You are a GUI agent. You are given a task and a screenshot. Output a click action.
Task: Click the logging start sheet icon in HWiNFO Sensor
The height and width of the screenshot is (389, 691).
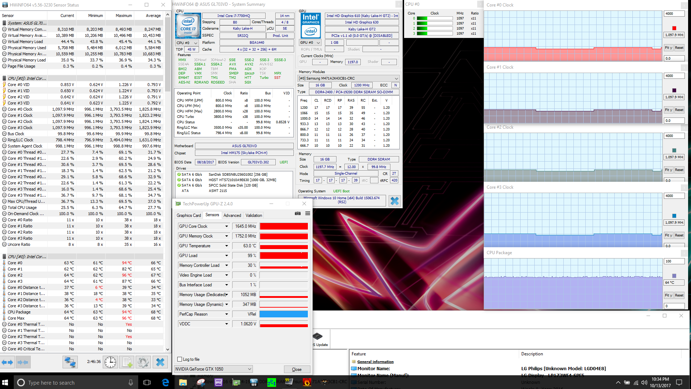click(127, 362)
